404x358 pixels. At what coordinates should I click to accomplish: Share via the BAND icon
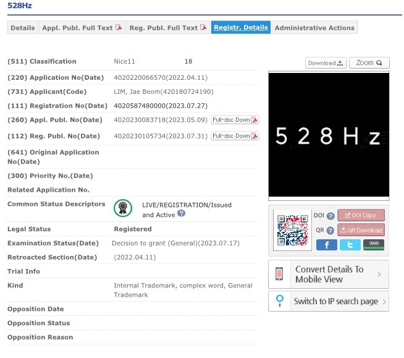374,245
